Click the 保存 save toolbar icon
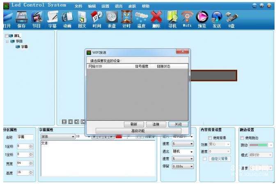The image size is (277, 185). click(x=22, y=19)
